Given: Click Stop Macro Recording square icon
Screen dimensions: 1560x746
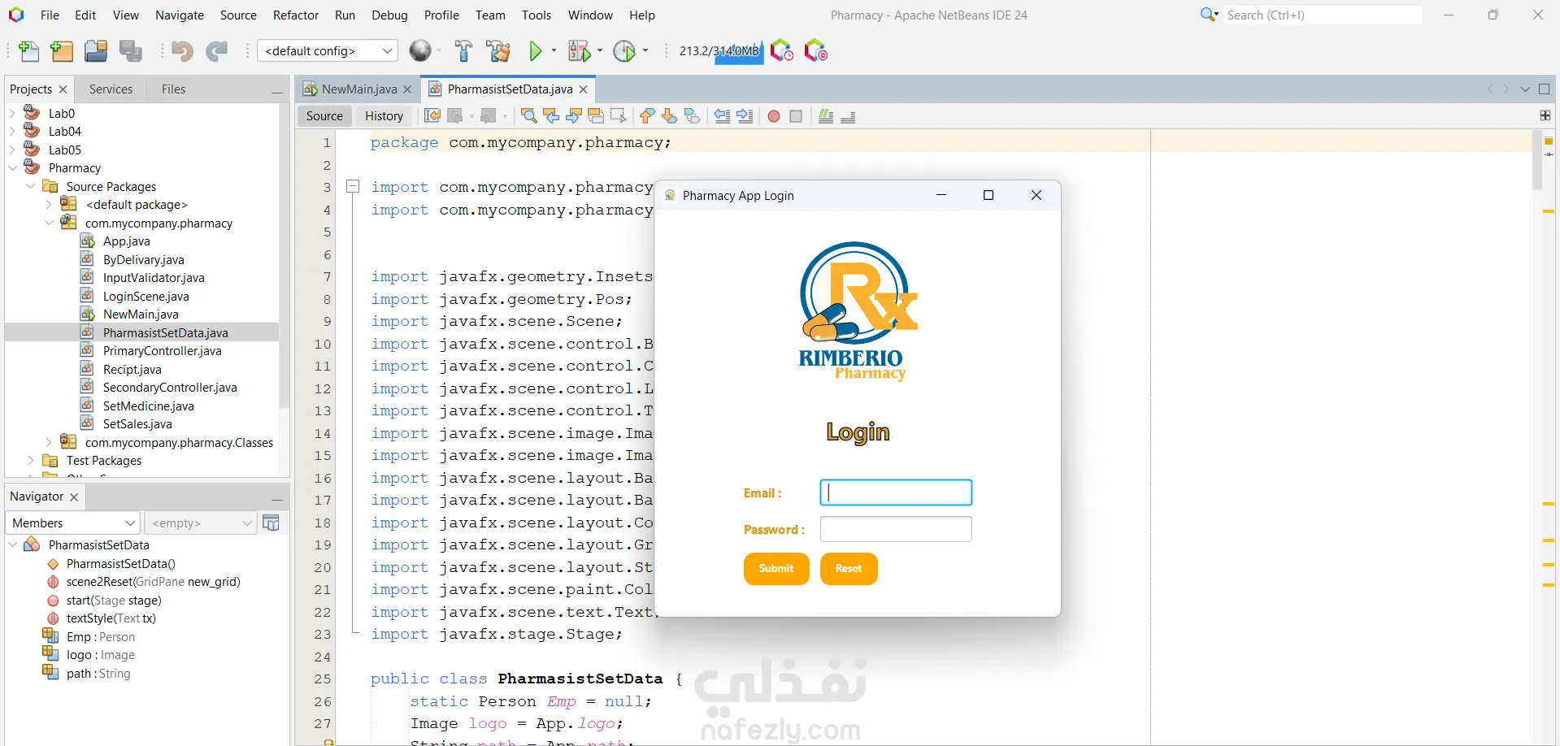Looking at the screenshot, I should click(x=796, y=116).
